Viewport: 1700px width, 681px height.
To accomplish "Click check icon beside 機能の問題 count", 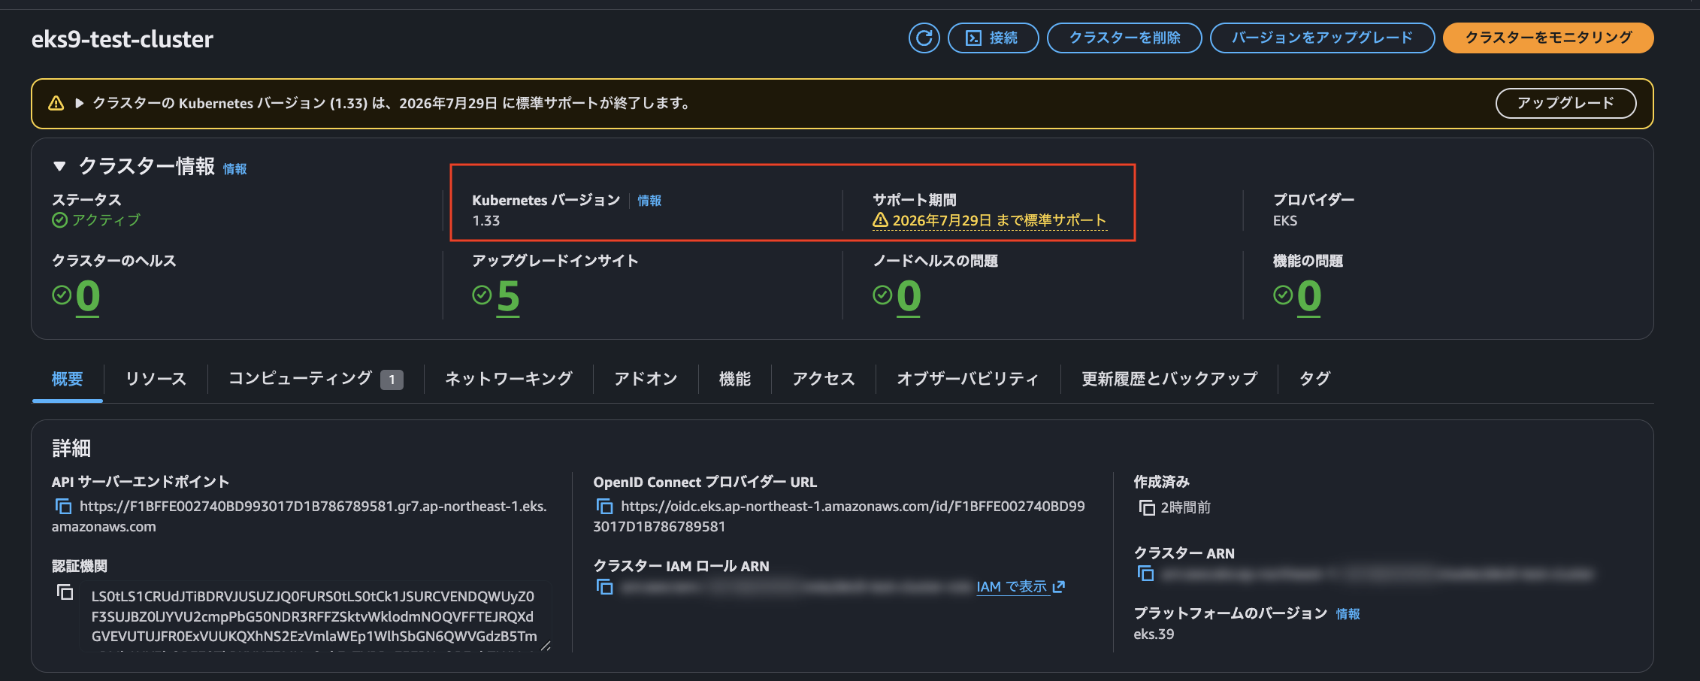I will [1283, 295].
